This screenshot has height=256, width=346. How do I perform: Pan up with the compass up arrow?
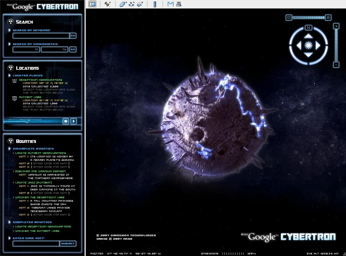click(308, 36)
